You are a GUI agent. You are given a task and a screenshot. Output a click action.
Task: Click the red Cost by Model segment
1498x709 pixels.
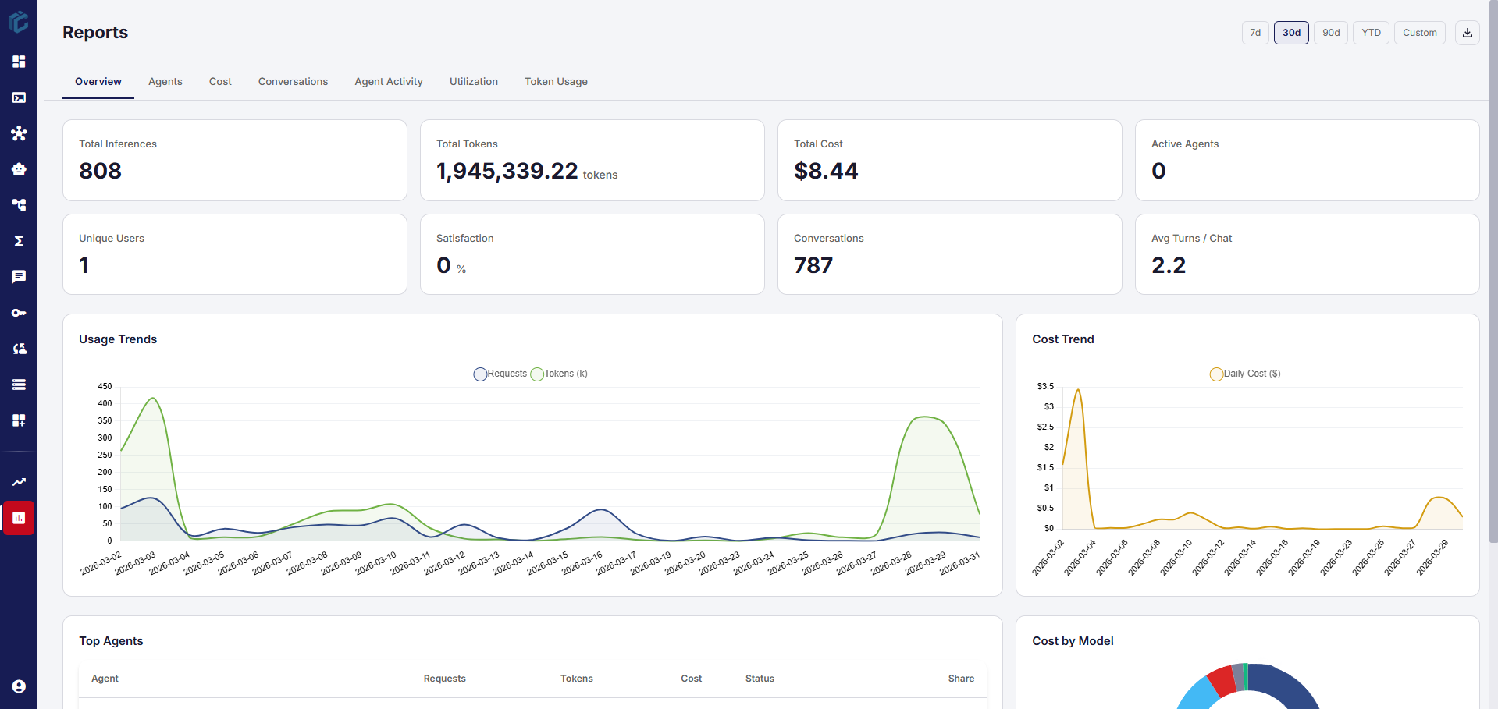click(1222, 680)
